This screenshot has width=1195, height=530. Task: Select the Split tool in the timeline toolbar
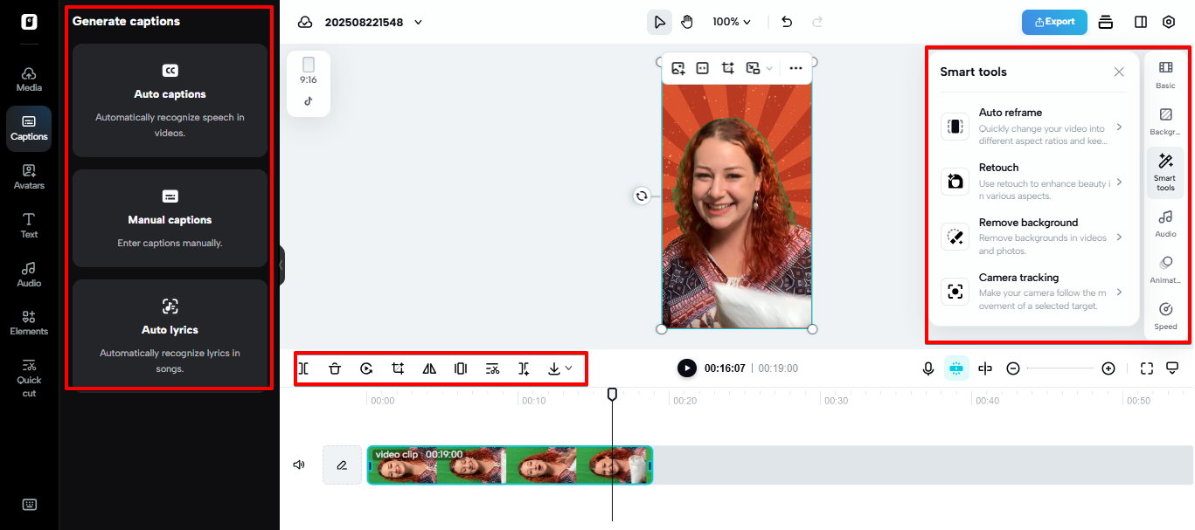pos(303,368)
